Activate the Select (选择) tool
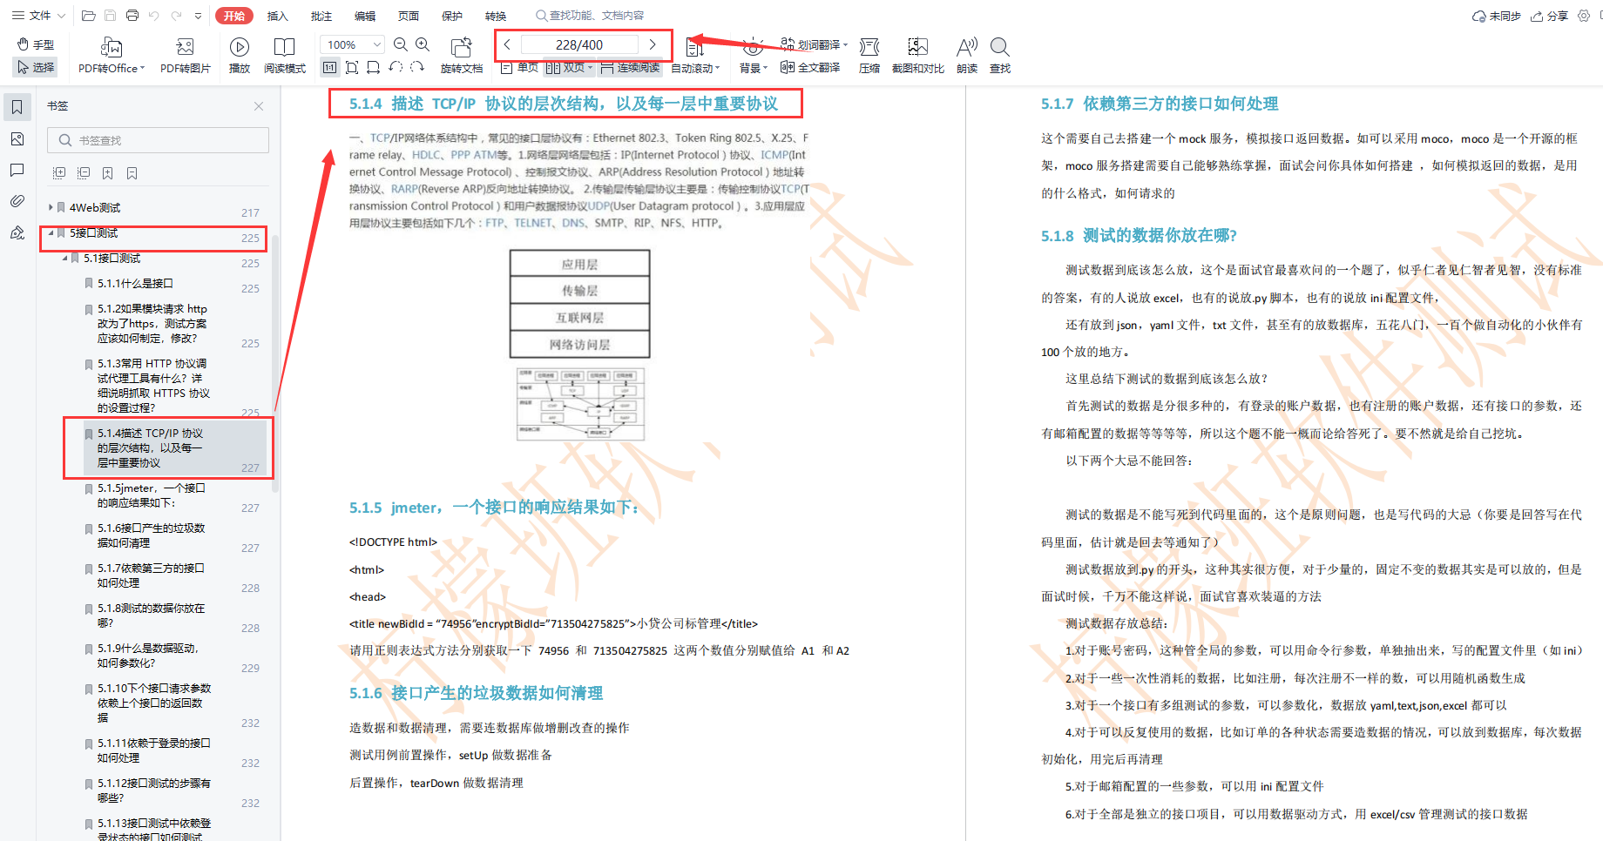This screenshot has width=1603, height=841. click(36, 67)
